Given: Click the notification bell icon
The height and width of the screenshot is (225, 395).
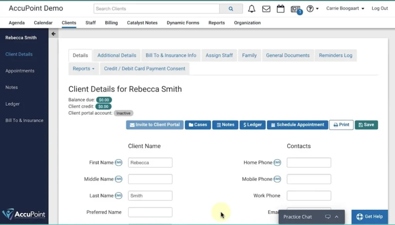Looking at the screenshot, I should [x=252, y=8].
